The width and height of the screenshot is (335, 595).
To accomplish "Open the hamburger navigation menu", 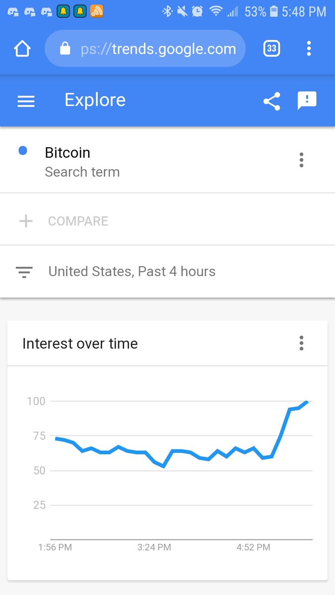I will (x=26, y=100).
